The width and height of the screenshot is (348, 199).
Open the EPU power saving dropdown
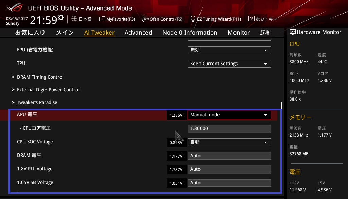[x=229, y=50]
